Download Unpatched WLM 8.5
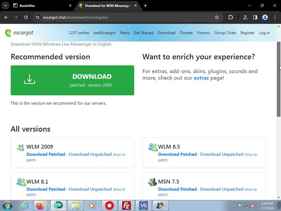This screenshot has height=211, width=281. (x=222, y=154)
